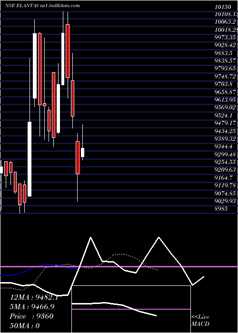Screen dimensions: 238x333
Task: Select the 9524.1 price axis label
Action: pyautogui.click(x=224, y=115)
